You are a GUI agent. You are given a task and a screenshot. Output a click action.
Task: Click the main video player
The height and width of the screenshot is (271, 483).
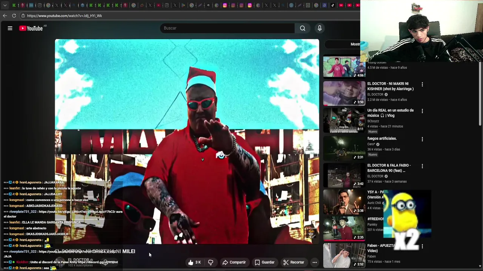click(187, 142)
